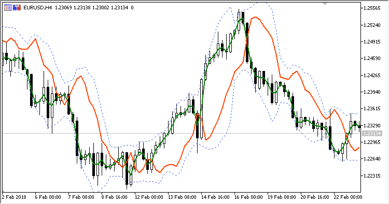Click the 12 Feb 00:00 time label

149,197
